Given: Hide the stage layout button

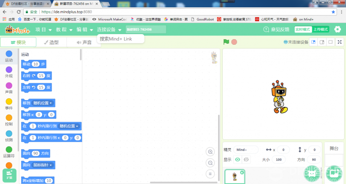Looking at the screenshot, I should click(x=331, y=42).
